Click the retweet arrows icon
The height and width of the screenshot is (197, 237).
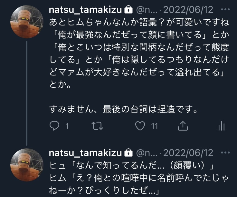click(x=97, y=126)
